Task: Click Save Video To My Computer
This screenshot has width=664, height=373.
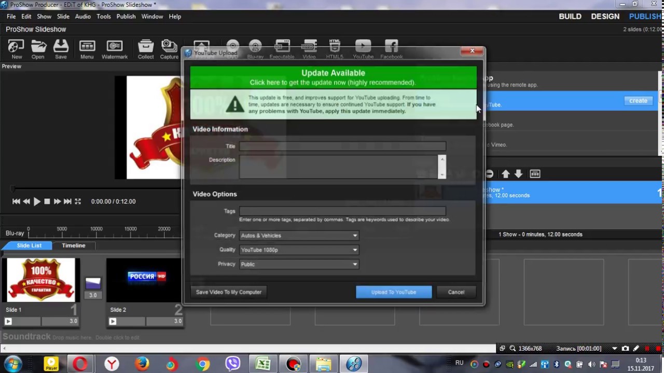Action: tap(229, 292)
